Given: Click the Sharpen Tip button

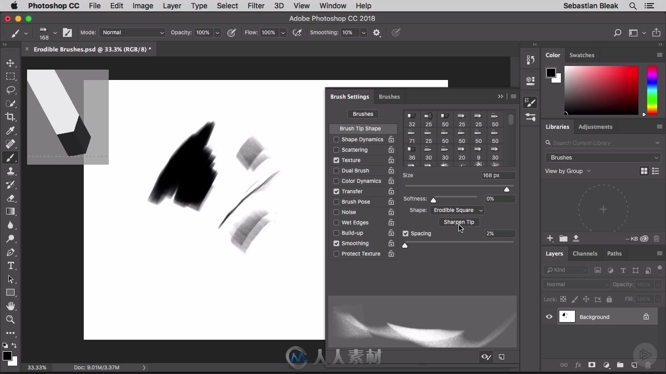Looking at the screenshot, I should pos(459,222).
